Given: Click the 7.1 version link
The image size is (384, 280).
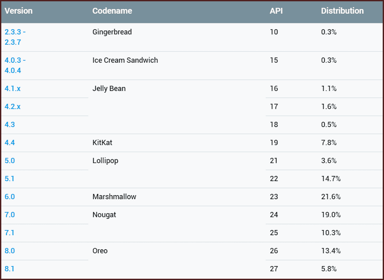Looking at the screenshot, I should tap(10, 233).
